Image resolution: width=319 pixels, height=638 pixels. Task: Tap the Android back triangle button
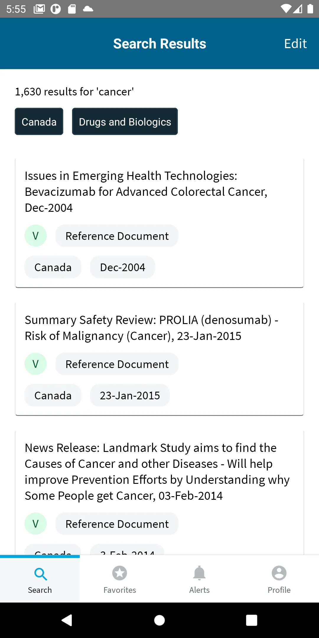coord(67,620)
